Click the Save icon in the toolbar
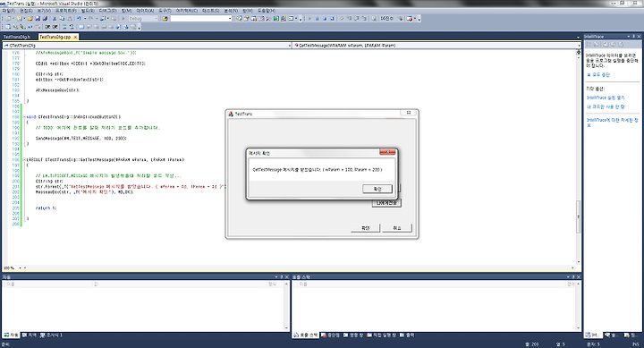 [38, 19]
